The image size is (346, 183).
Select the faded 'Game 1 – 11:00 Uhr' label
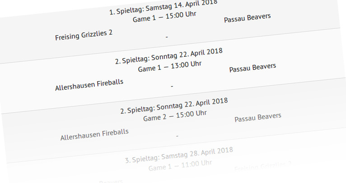coord(180,165)
